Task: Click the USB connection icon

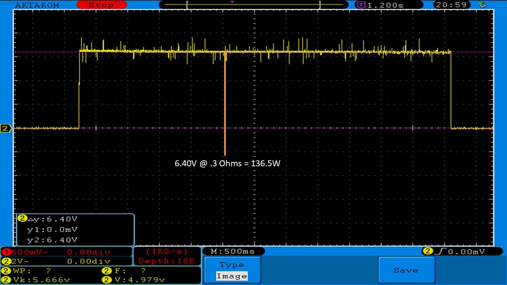Action: pos(482,5)
